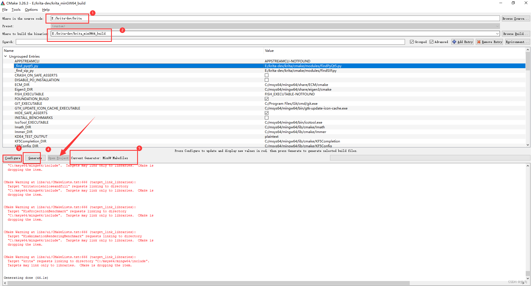This screenshot has width=531, height=286.
Task: Select GTK_UPDATE_ICON_CACHE_EXECUTABLE entry
Action: [x=47, y=108]
